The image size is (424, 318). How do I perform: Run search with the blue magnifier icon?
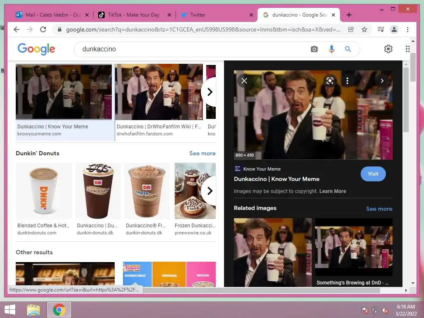click(x=348, y=49)
